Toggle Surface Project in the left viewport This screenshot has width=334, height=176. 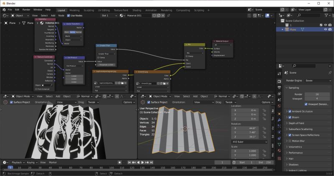click(x=12, y=102)
